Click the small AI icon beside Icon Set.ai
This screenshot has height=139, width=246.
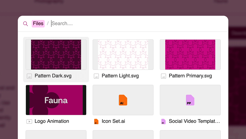click(x=96, y=122)
